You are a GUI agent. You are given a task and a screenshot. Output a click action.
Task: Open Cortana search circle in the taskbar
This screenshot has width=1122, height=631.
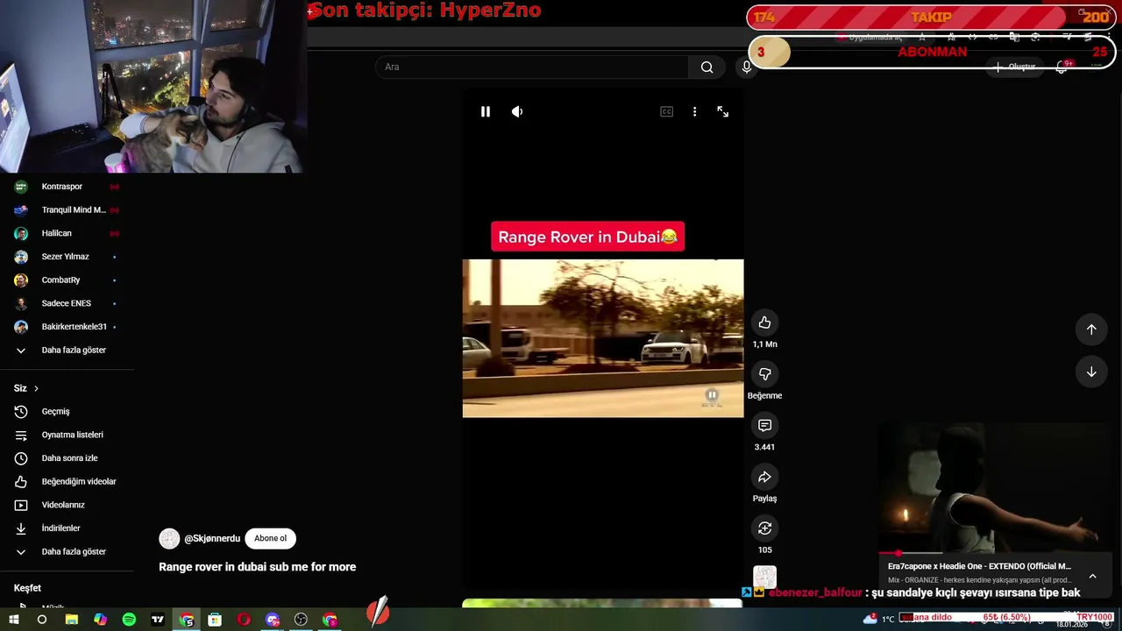pos(41,620)
